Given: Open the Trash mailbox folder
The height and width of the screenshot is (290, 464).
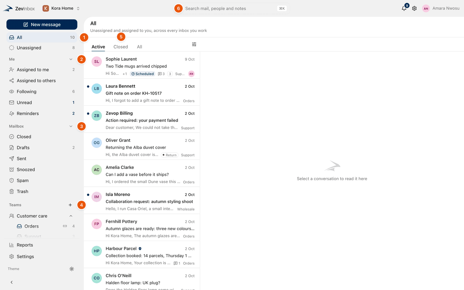Looking at the screenshot, I should [42, 191].
